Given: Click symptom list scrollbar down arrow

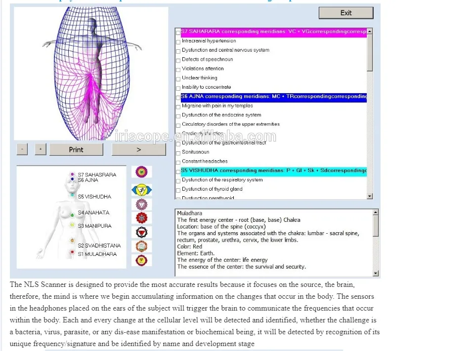Looking at the screenshot, I should click(x=370, y=196).
